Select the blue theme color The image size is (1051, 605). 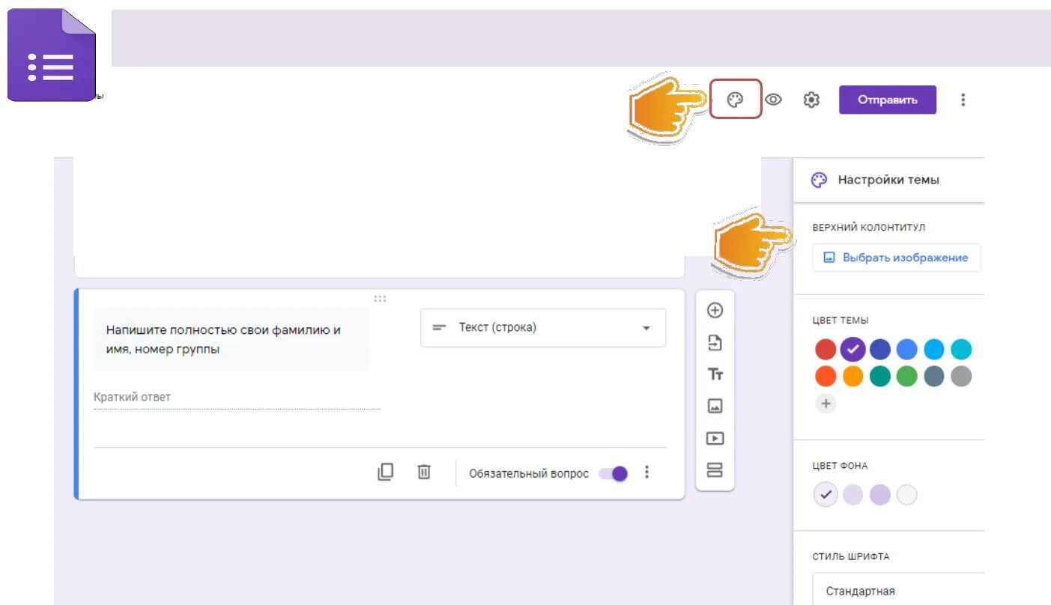click(907, 349)
